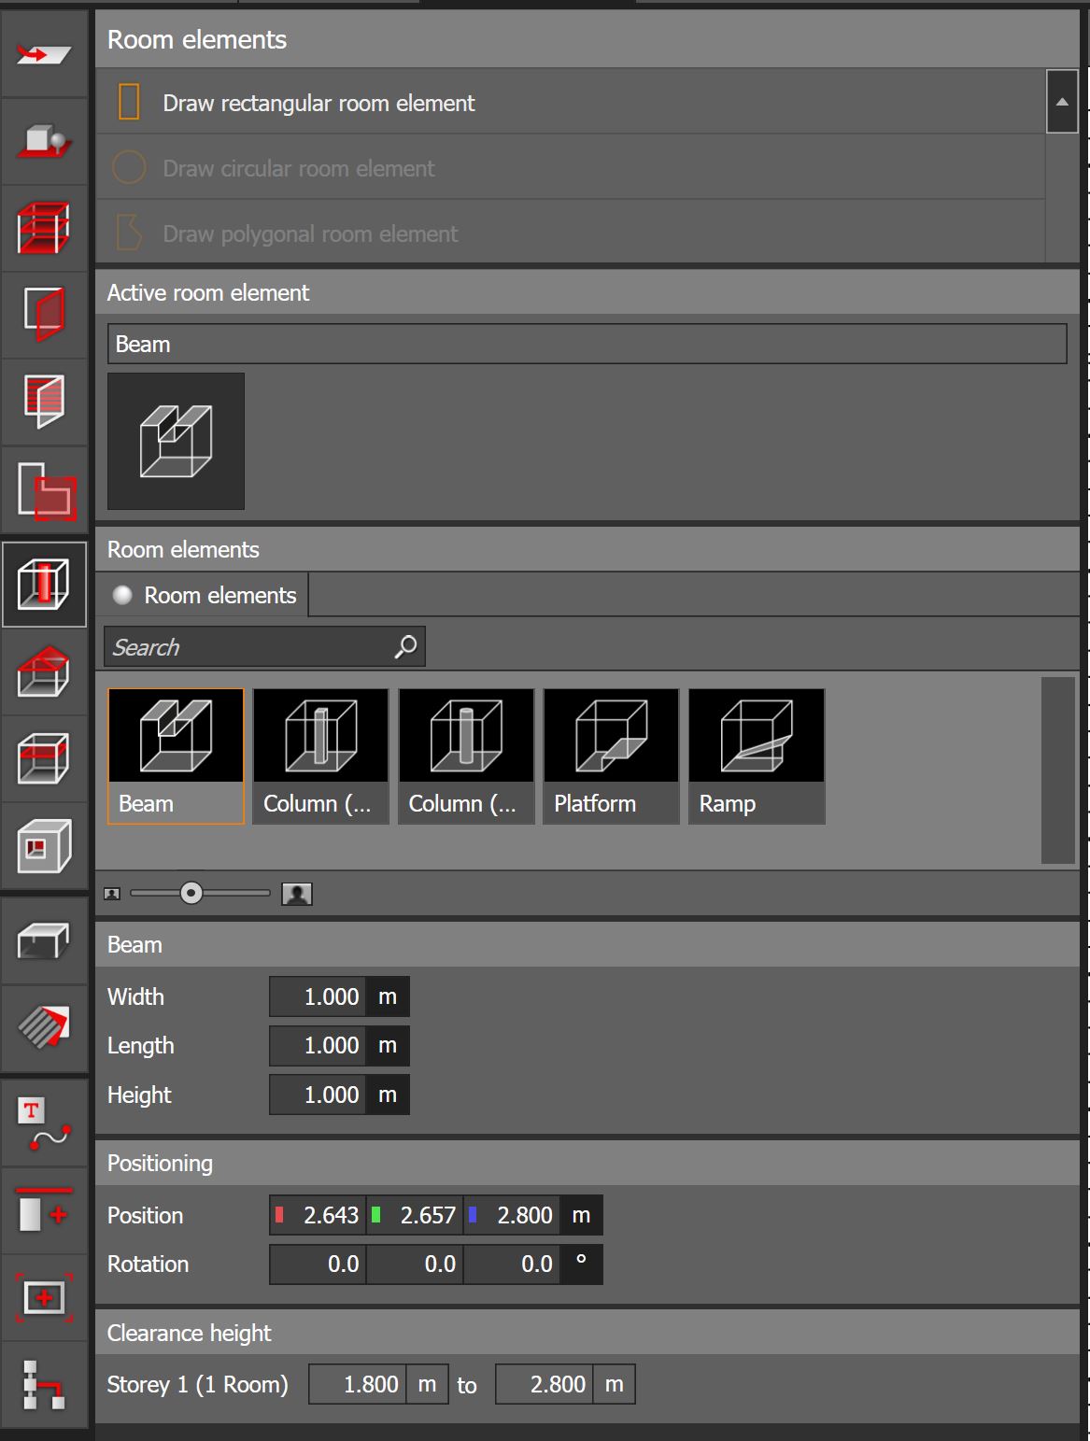This screenshot has height=1441, width=1090.
Task: Select the room elements tool with red column
Action: 44,584
